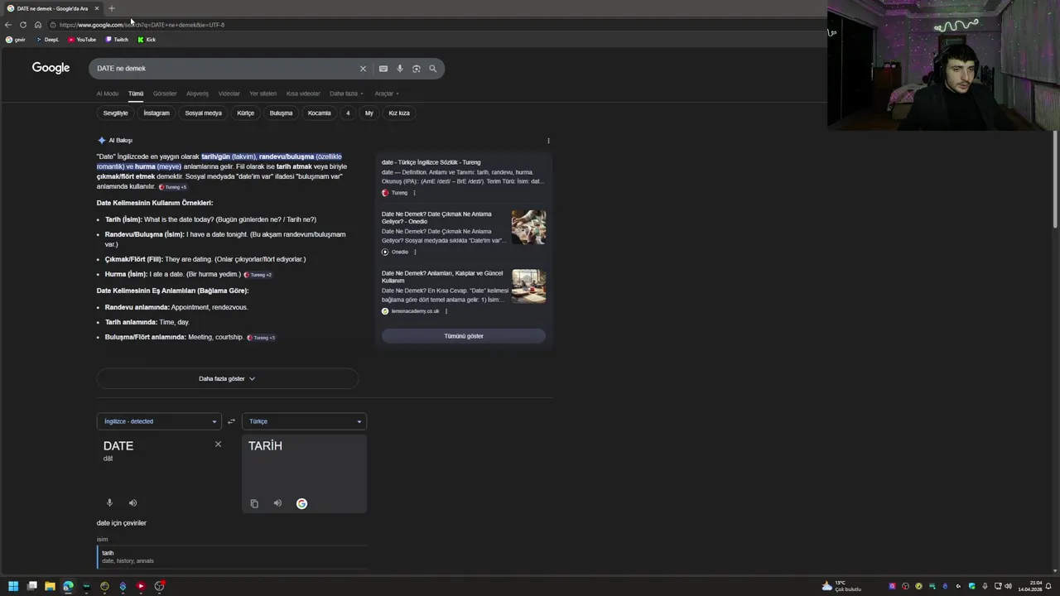The image size is (1060, 596).
Task: Click the Onedio result thumbnail image
Action: (528, 227)
